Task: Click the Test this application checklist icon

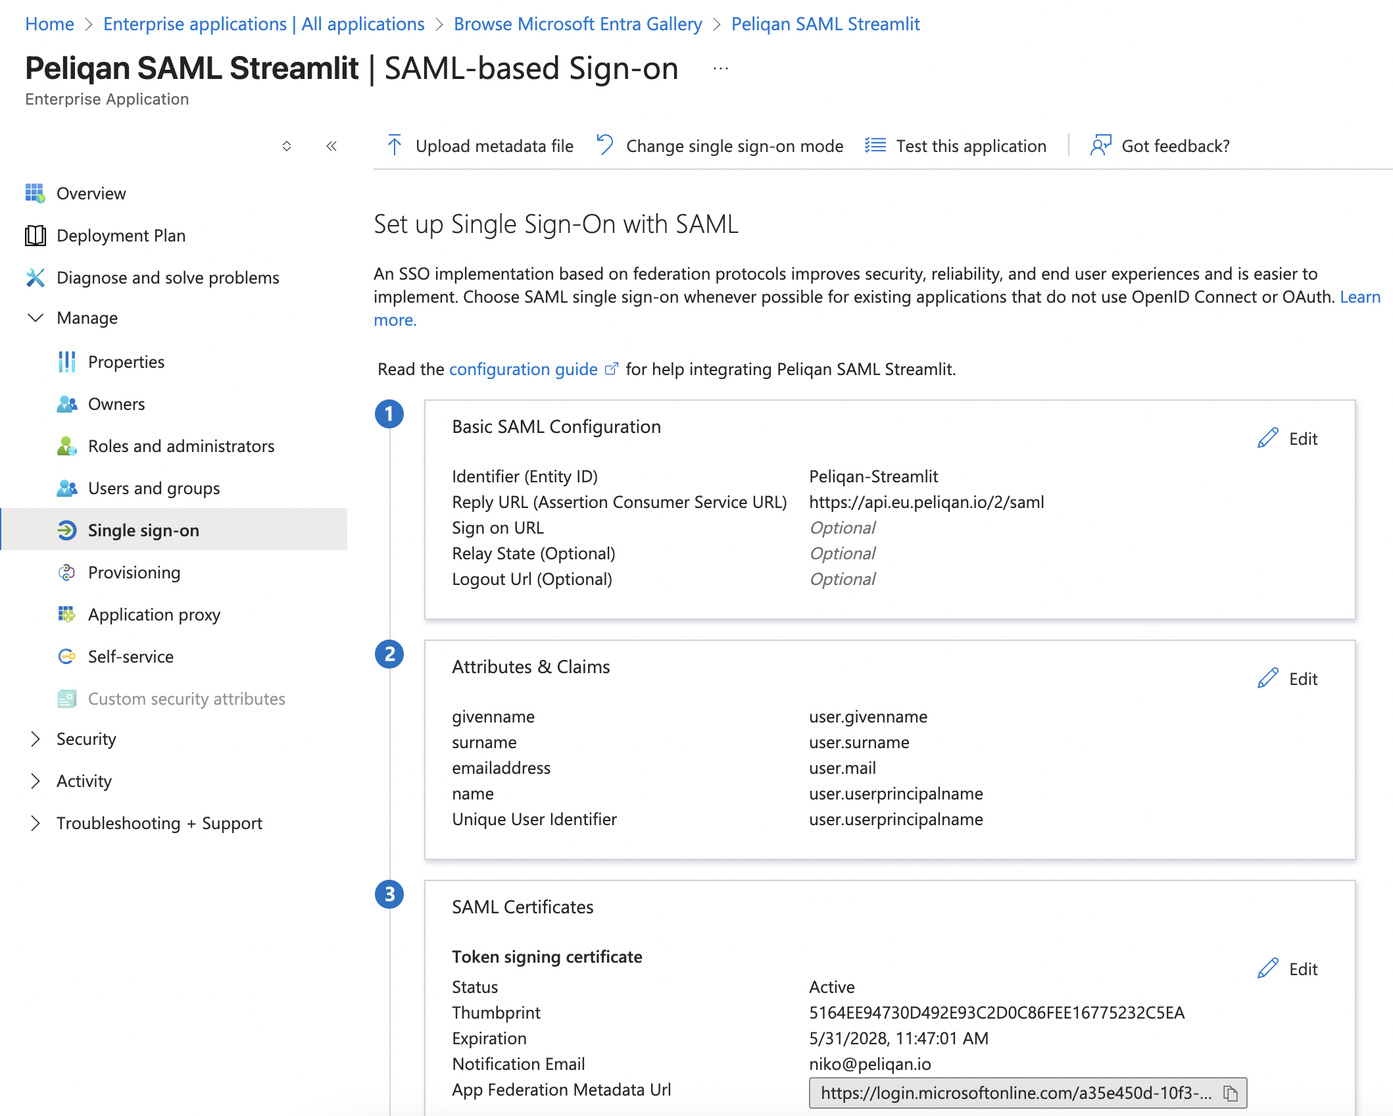Action: point(875,145)
